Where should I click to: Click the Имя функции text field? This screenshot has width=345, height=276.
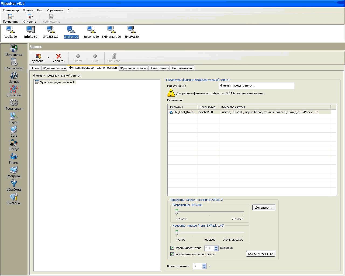pos(256,86)
